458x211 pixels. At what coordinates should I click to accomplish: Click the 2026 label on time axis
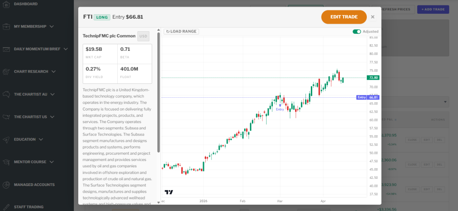(204, 201)
